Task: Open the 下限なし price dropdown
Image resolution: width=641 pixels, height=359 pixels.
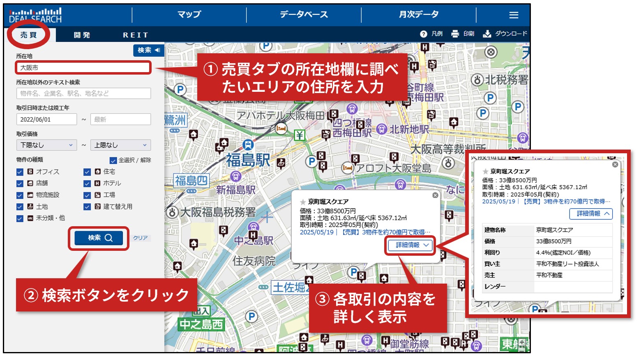Action: pos(46,145)
